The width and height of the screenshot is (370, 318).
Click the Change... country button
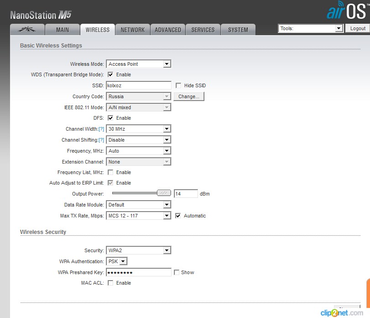point(189,96)
